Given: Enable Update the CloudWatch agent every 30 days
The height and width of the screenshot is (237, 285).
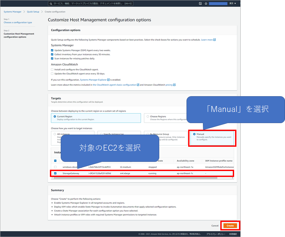Looking at the screenshot, I should click(52, 74).
